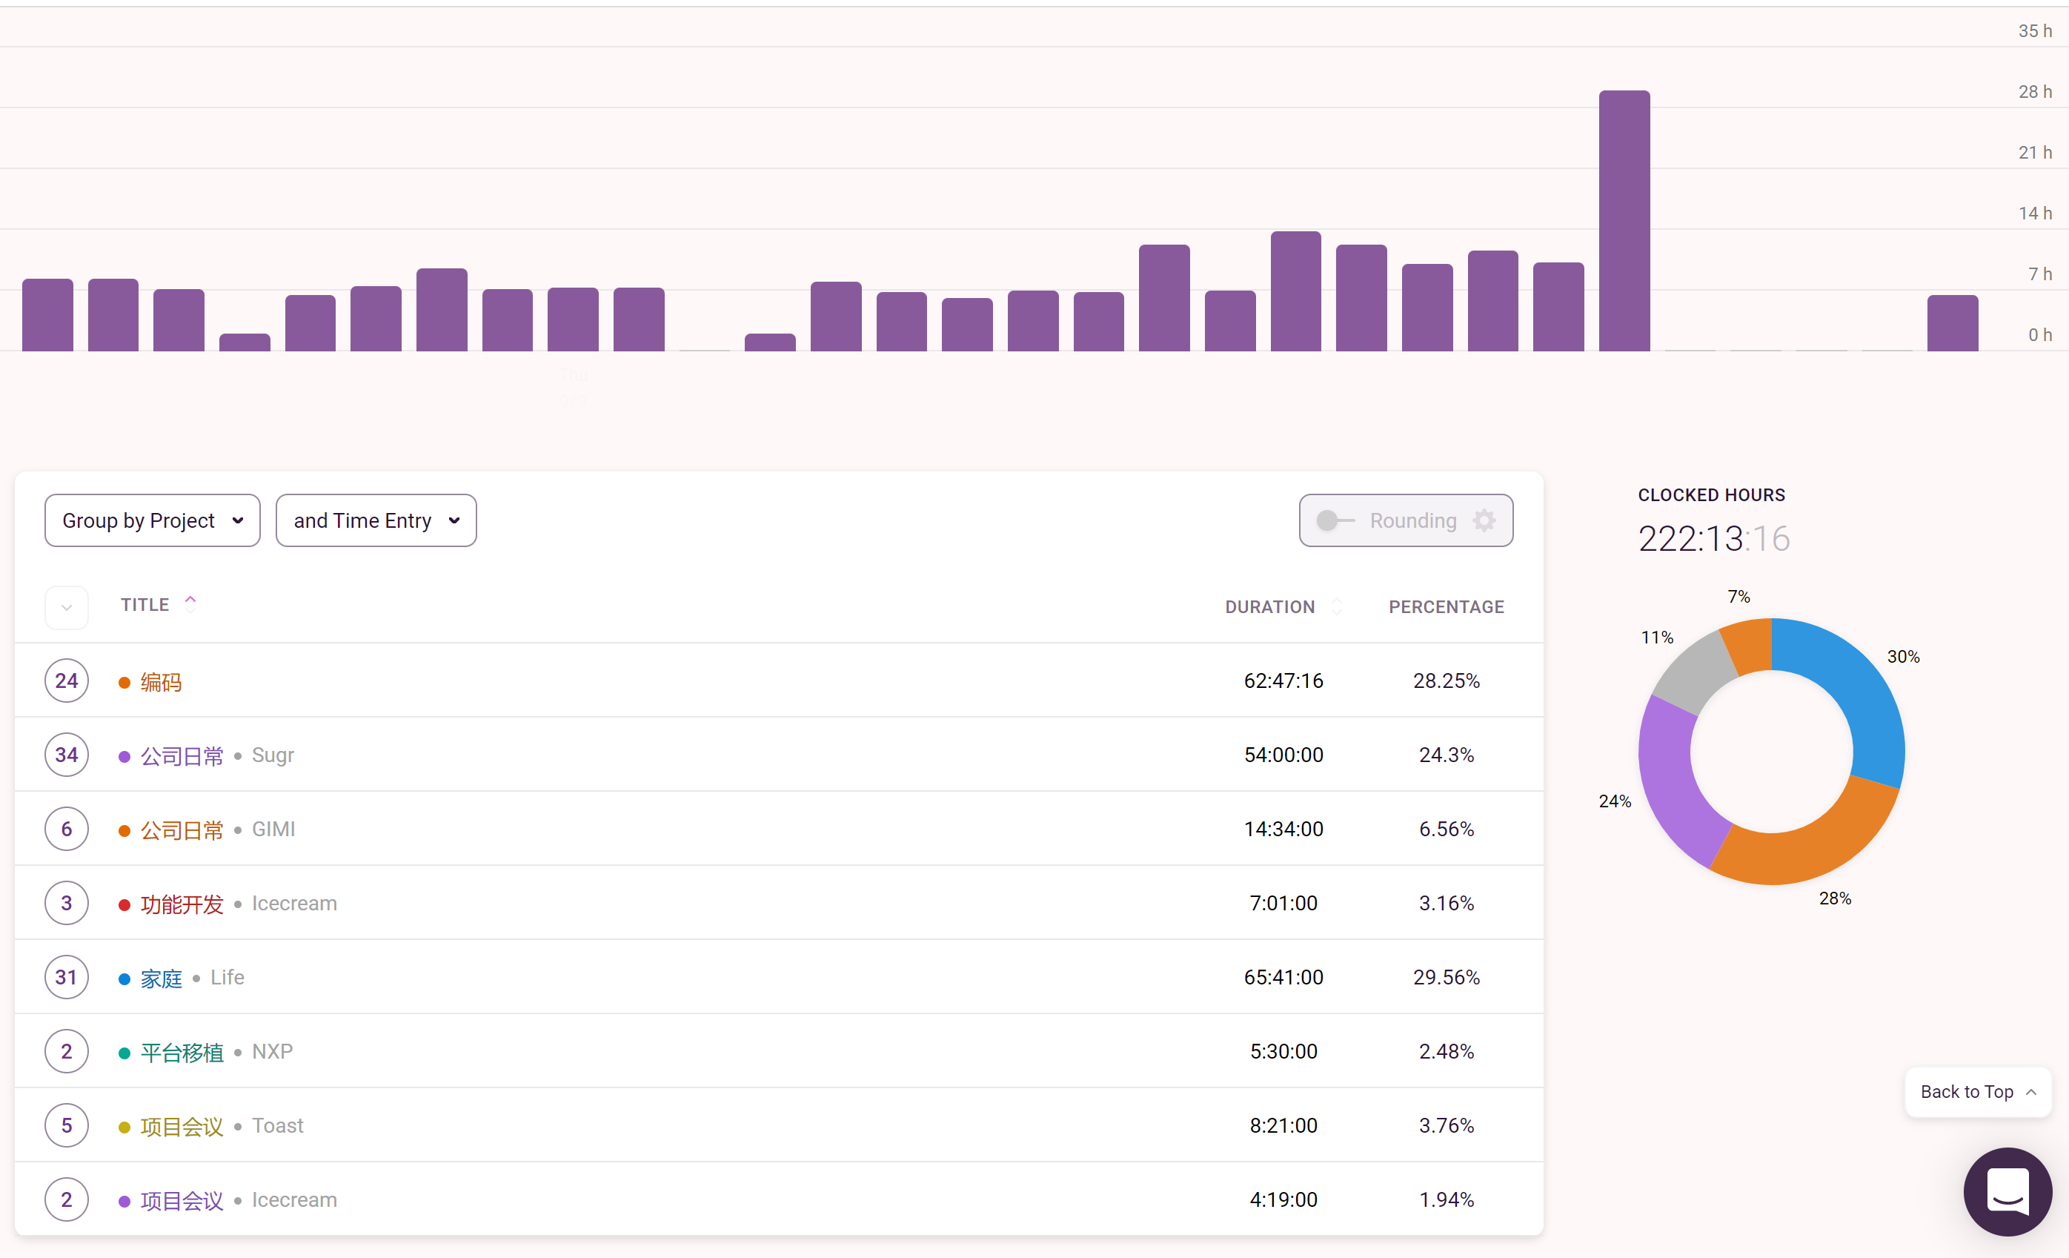Expand the 2 entries of 平台移植 NXP
2069x1258 pixels.
[67, 1051]
